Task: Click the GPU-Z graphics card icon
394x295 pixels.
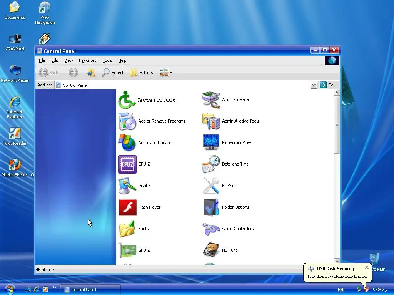Action: pos(127,250)
